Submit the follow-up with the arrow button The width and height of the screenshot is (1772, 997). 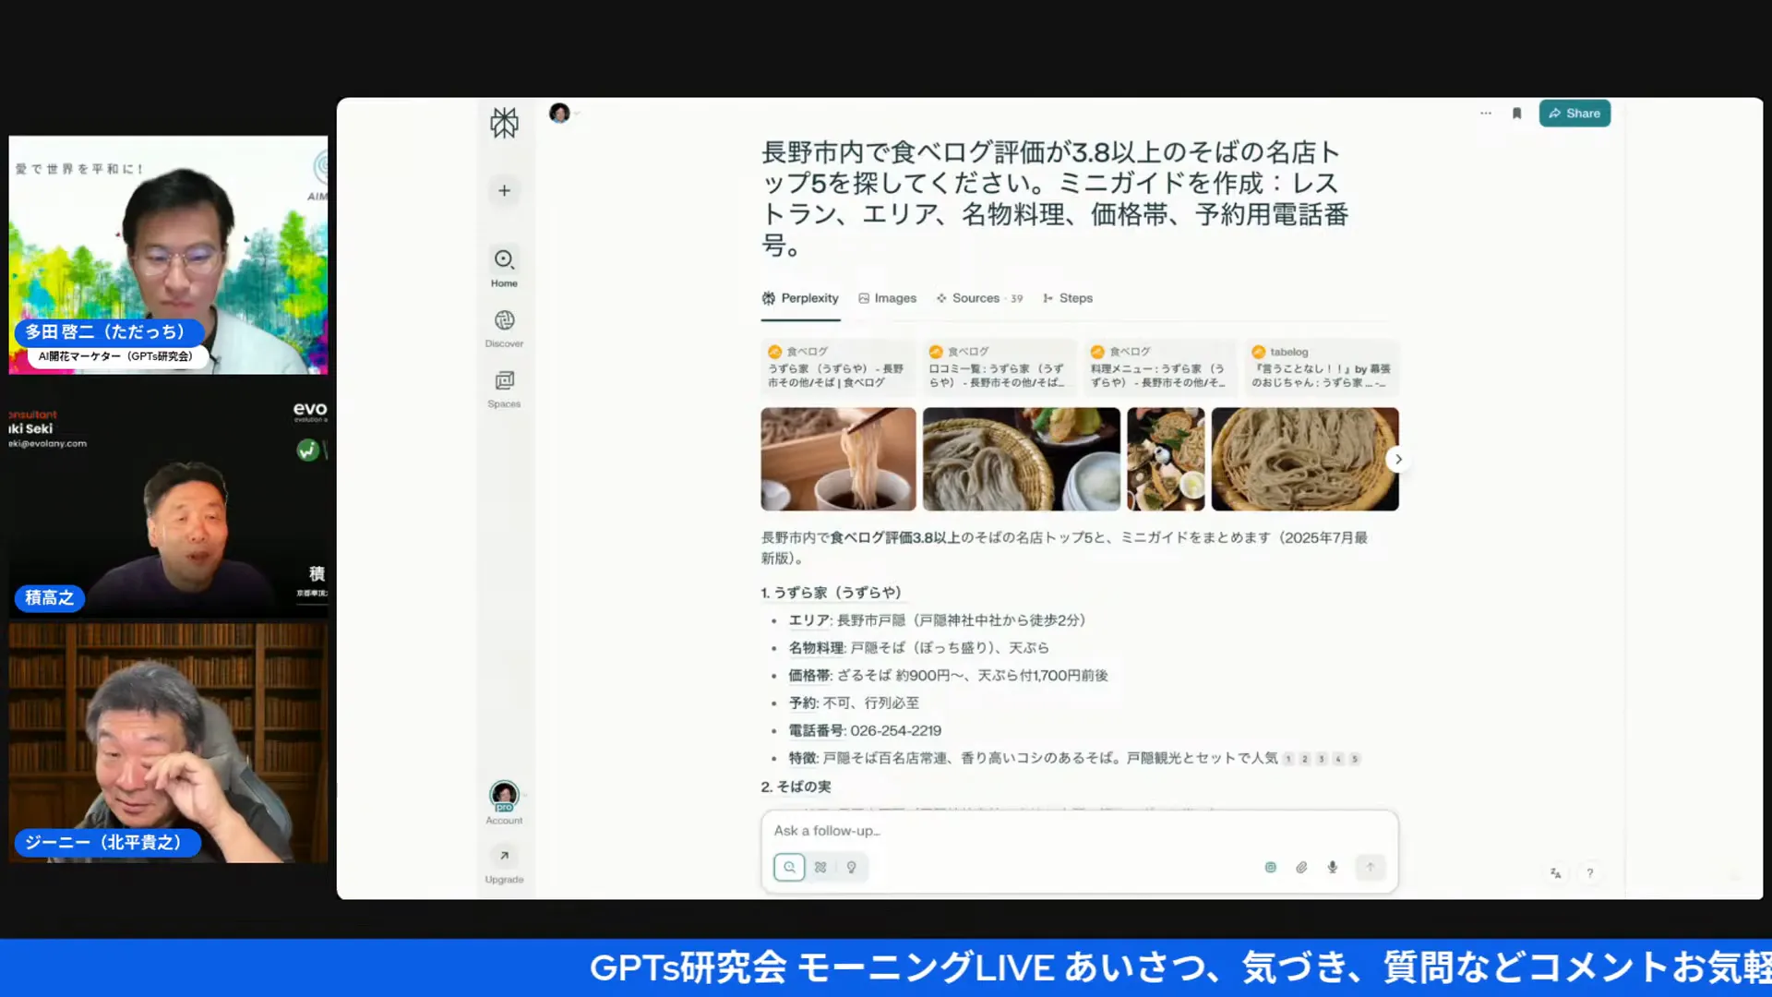(1371, 867)
